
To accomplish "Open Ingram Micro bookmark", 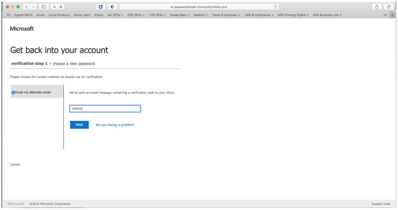I will pos(23,15).
